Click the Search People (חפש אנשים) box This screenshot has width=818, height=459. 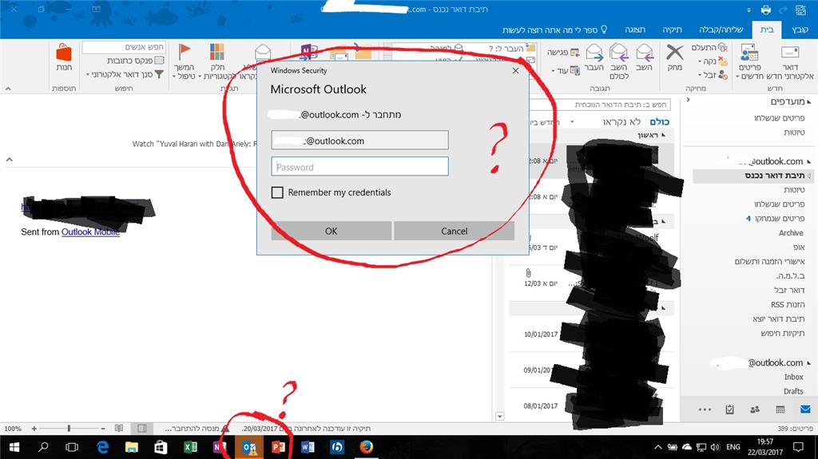[x=124, y=47]
